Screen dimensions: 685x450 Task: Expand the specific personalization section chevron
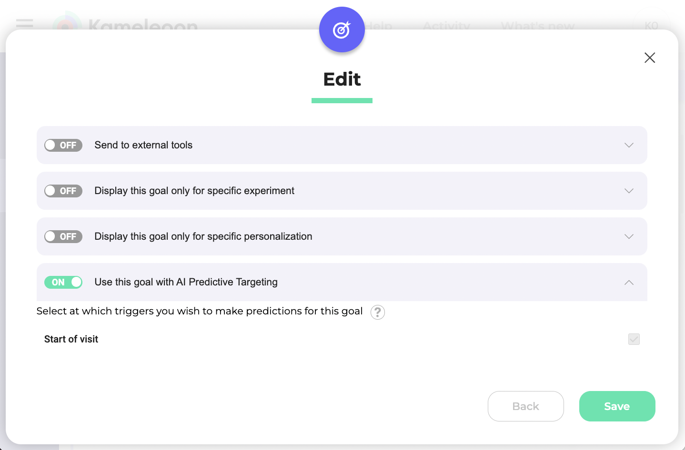629,236
